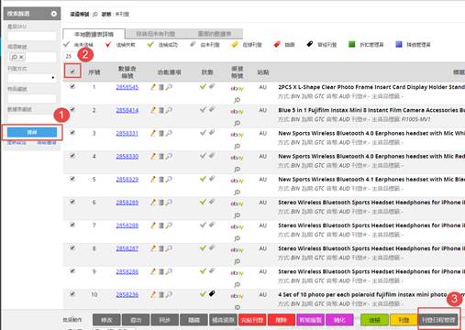Click the gray 修改 batch button

point(106,320)
